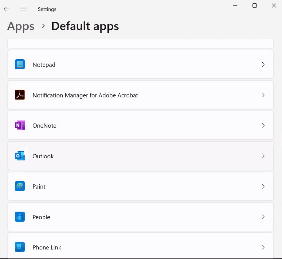Image resolution: width=282 pixels, height=259 pixels.
Task: Click the Paint palette icon
Action: click(x=20, y=186)
